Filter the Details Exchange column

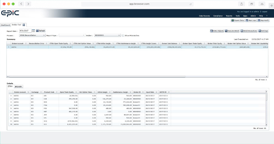click(41, 92)
